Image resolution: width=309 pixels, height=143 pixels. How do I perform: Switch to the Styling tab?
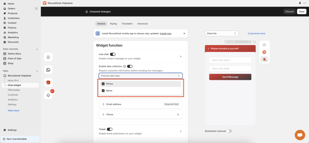tap(113, 24)
